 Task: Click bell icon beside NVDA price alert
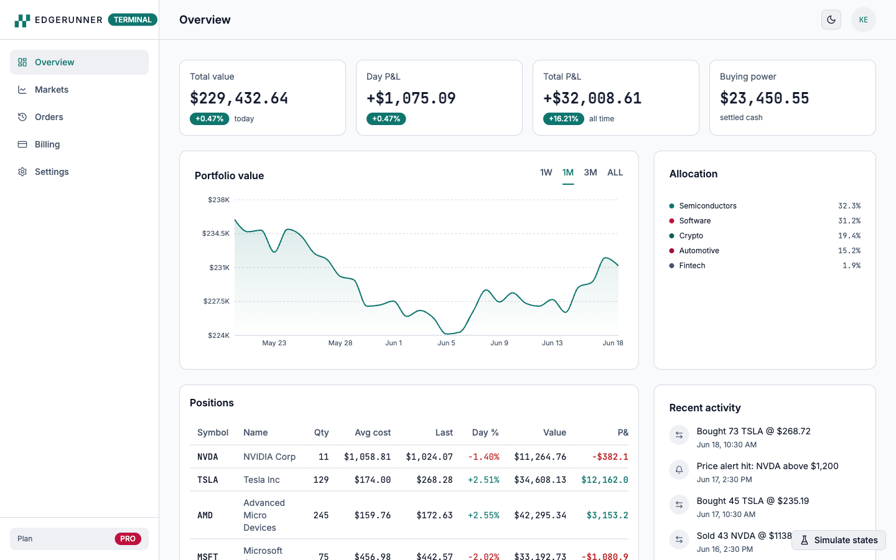(x=679, y=470)
